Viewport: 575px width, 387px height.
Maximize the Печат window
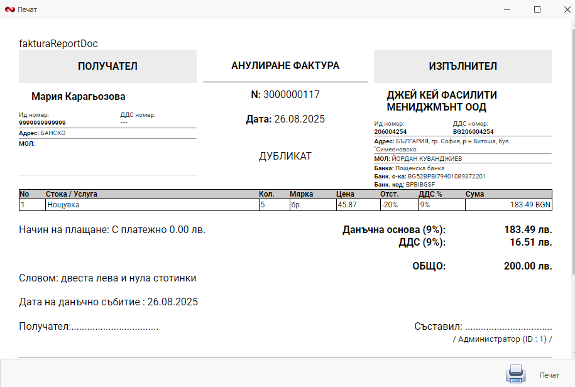click(x=537, y=9)
